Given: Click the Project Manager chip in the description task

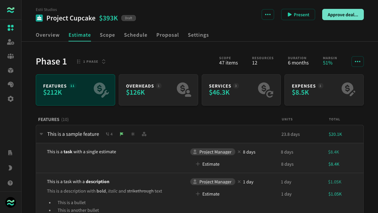Looking at the screenshot, I should point(213,182).
